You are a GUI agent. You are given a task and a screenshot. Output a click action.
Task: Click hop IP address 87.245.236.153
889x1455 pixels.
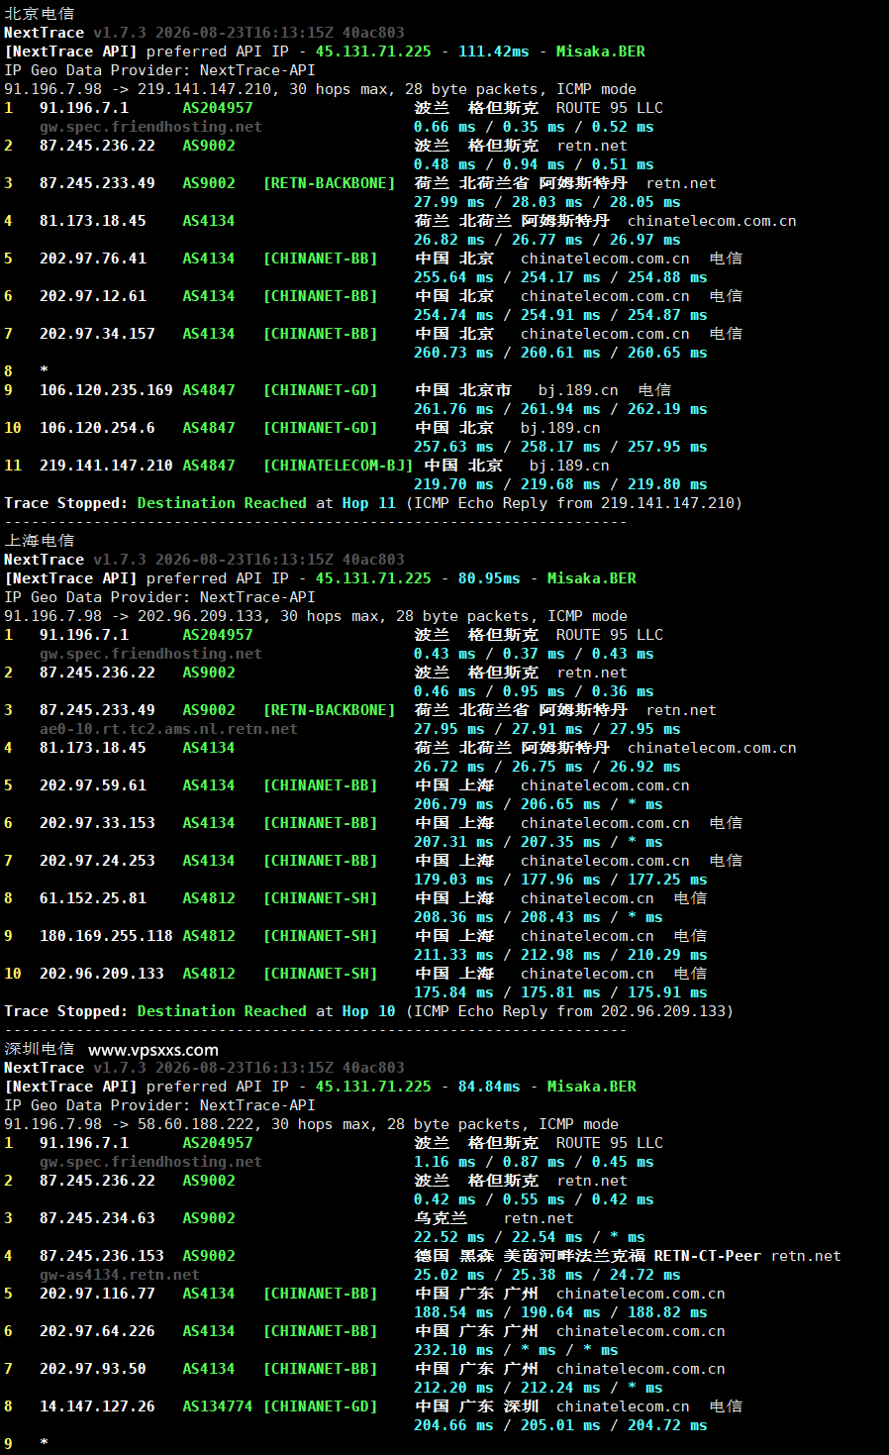(x=102, y=1256)
